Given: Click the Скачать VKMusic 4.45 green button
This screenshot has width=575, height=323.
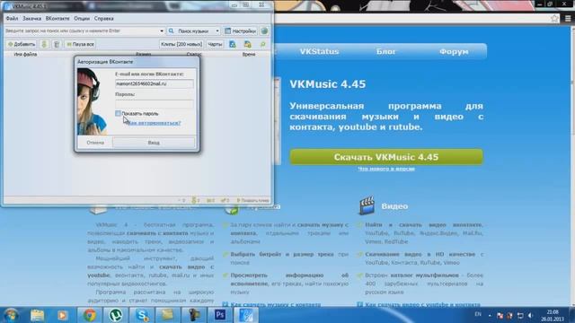Looking at the screenshot, I should click(386, 157).
